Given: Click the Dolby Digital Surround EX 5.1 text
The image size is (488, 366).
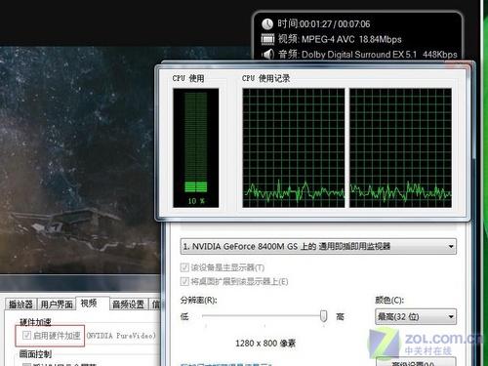Looking at the screenshot, I should pyautogui.click(x=359, y=55).
